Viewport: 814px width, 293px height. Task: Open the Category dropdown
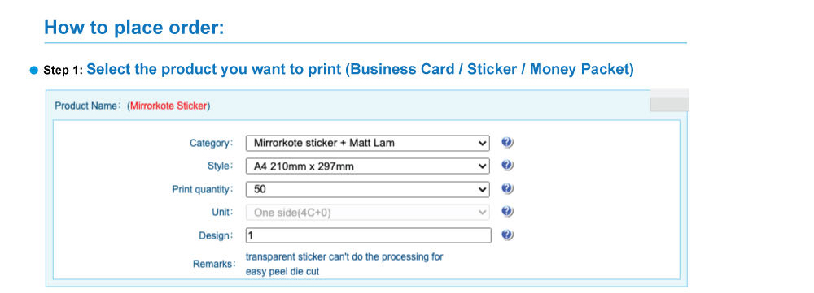[x=368, y=143]
